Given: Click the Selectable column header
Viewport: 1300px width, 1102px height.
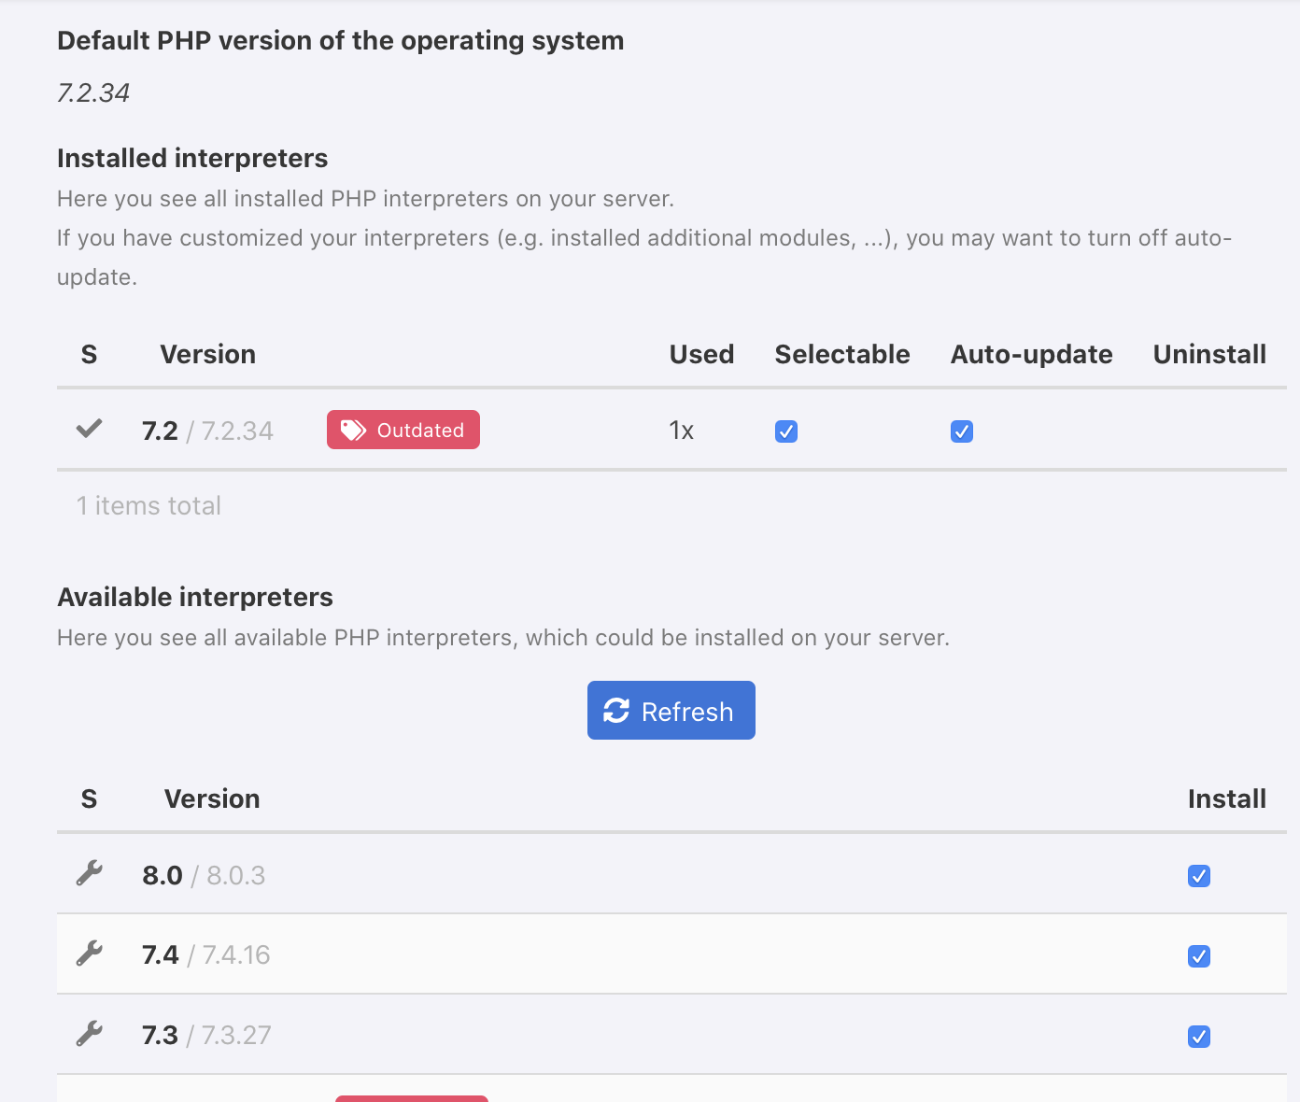Looking at the screenshot, I should [x=841, y=355].
